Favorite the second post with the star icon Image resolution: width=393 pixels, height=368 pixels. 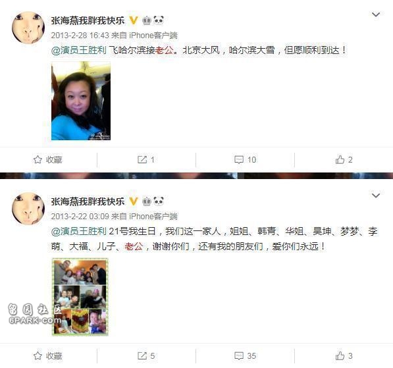coord(47,355)
